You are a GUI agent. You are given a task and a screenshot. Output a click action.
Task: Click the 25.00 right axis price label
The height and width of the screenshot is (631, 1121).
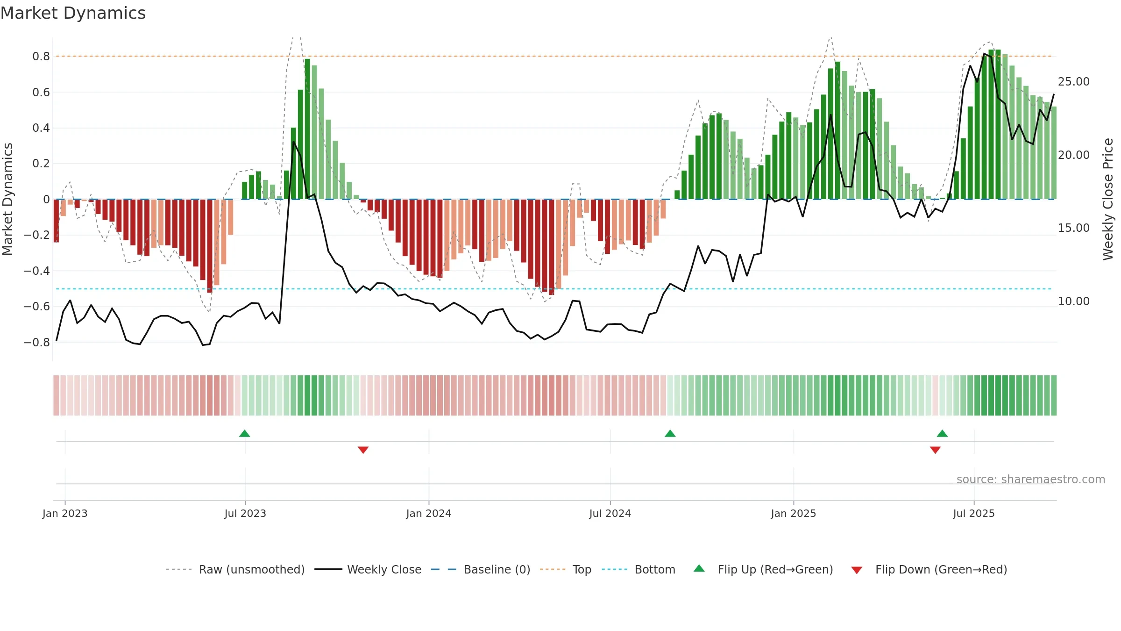[1074, 82]
